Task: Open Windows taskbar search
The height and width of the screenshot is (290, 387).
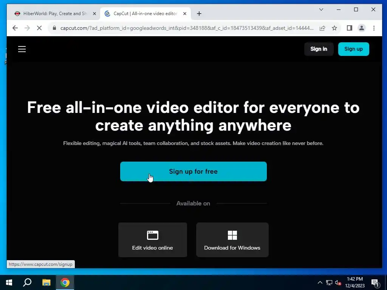Action: [x=27, y=282]
